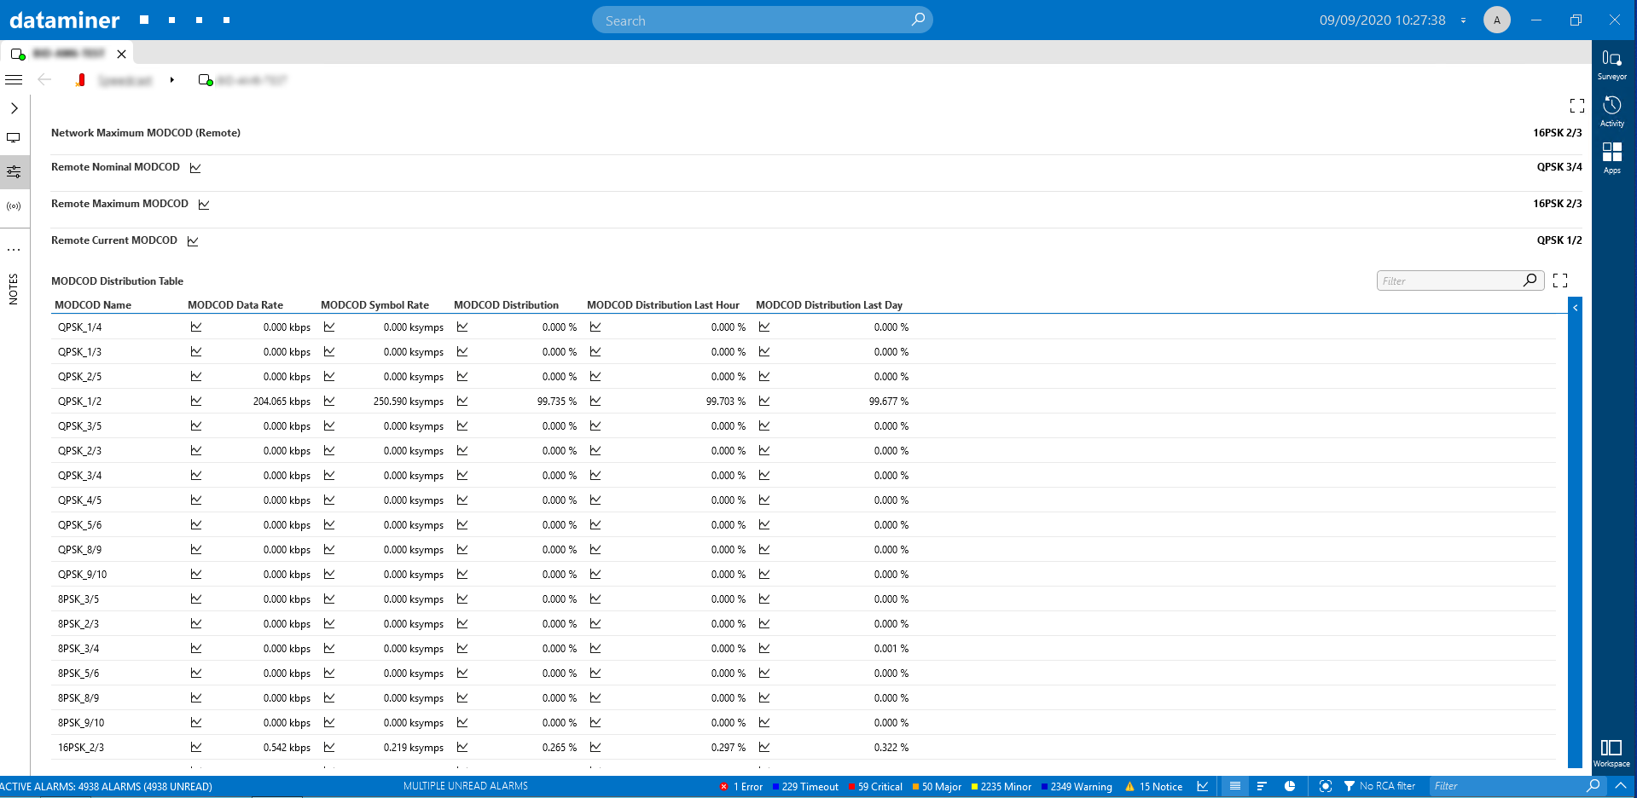Click the hamburger menu icon

tap(14, 80)
